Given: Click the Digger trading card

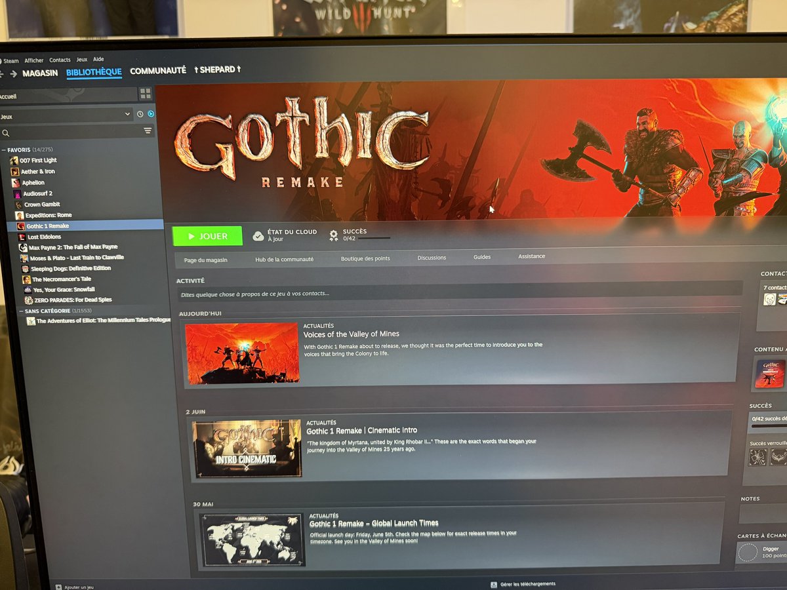Looking at the screenshot, I should point(762,553).
